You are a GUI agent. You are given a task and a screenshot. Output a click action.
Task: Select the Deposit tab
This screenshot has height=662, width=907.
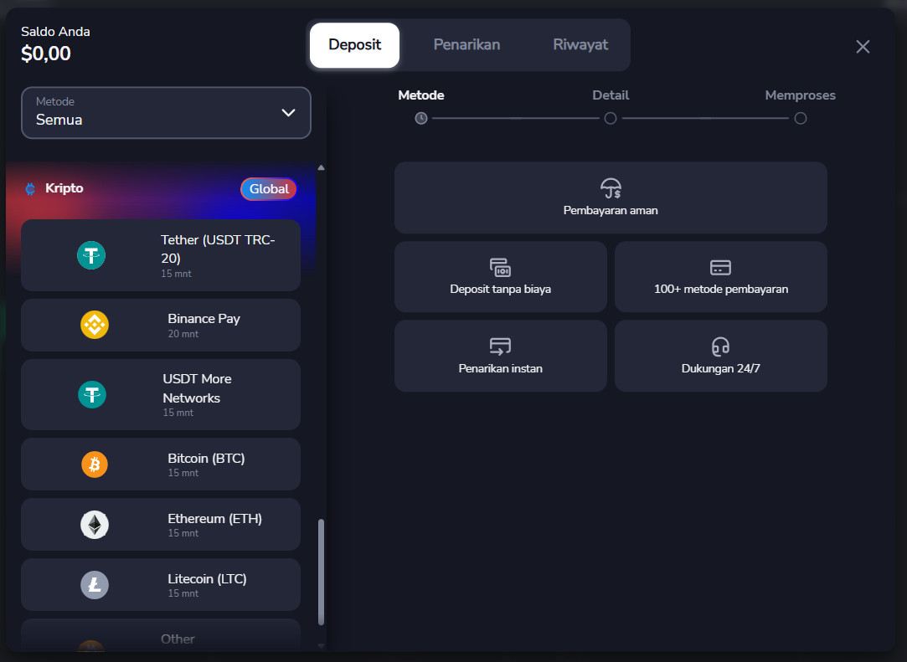coord(354,45)
